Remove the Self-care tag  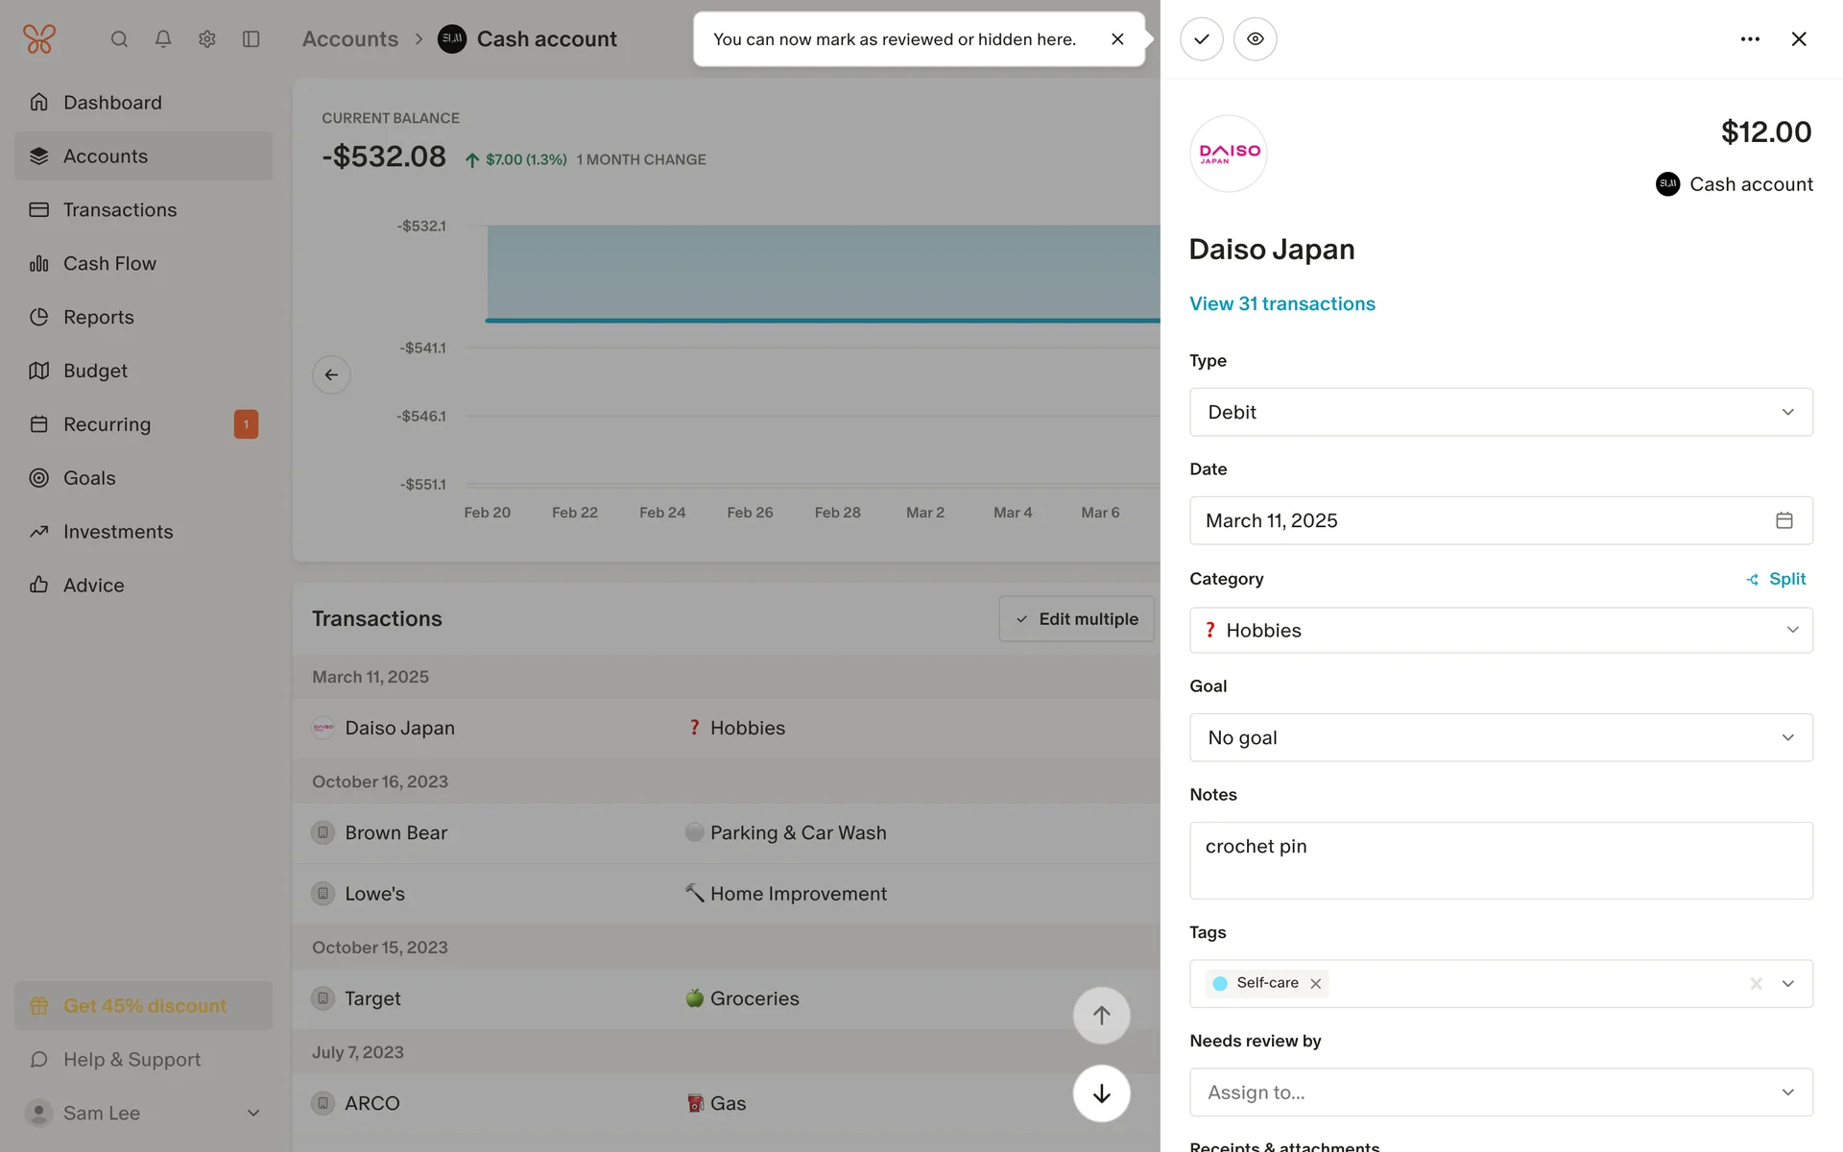[1316, 984]
